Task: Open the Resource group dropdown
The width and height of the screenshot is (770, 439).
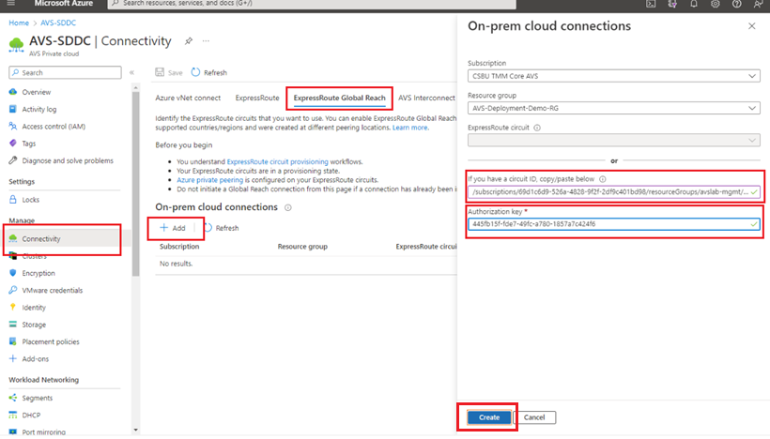Action: coord(614,108)
